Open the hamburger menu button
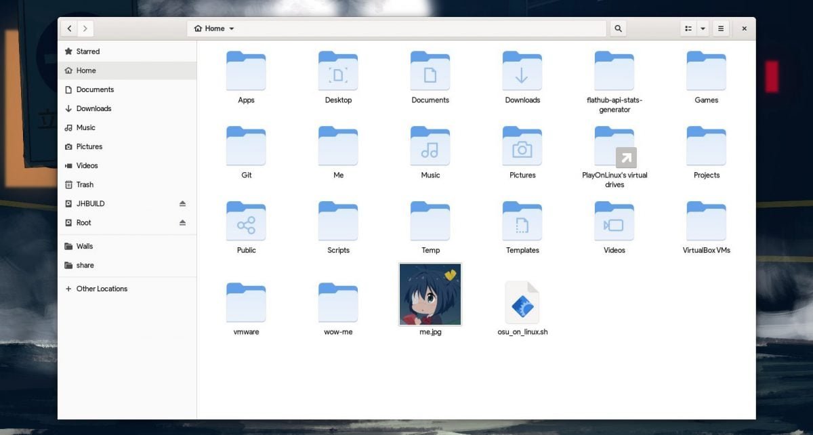 pos(721,28)
